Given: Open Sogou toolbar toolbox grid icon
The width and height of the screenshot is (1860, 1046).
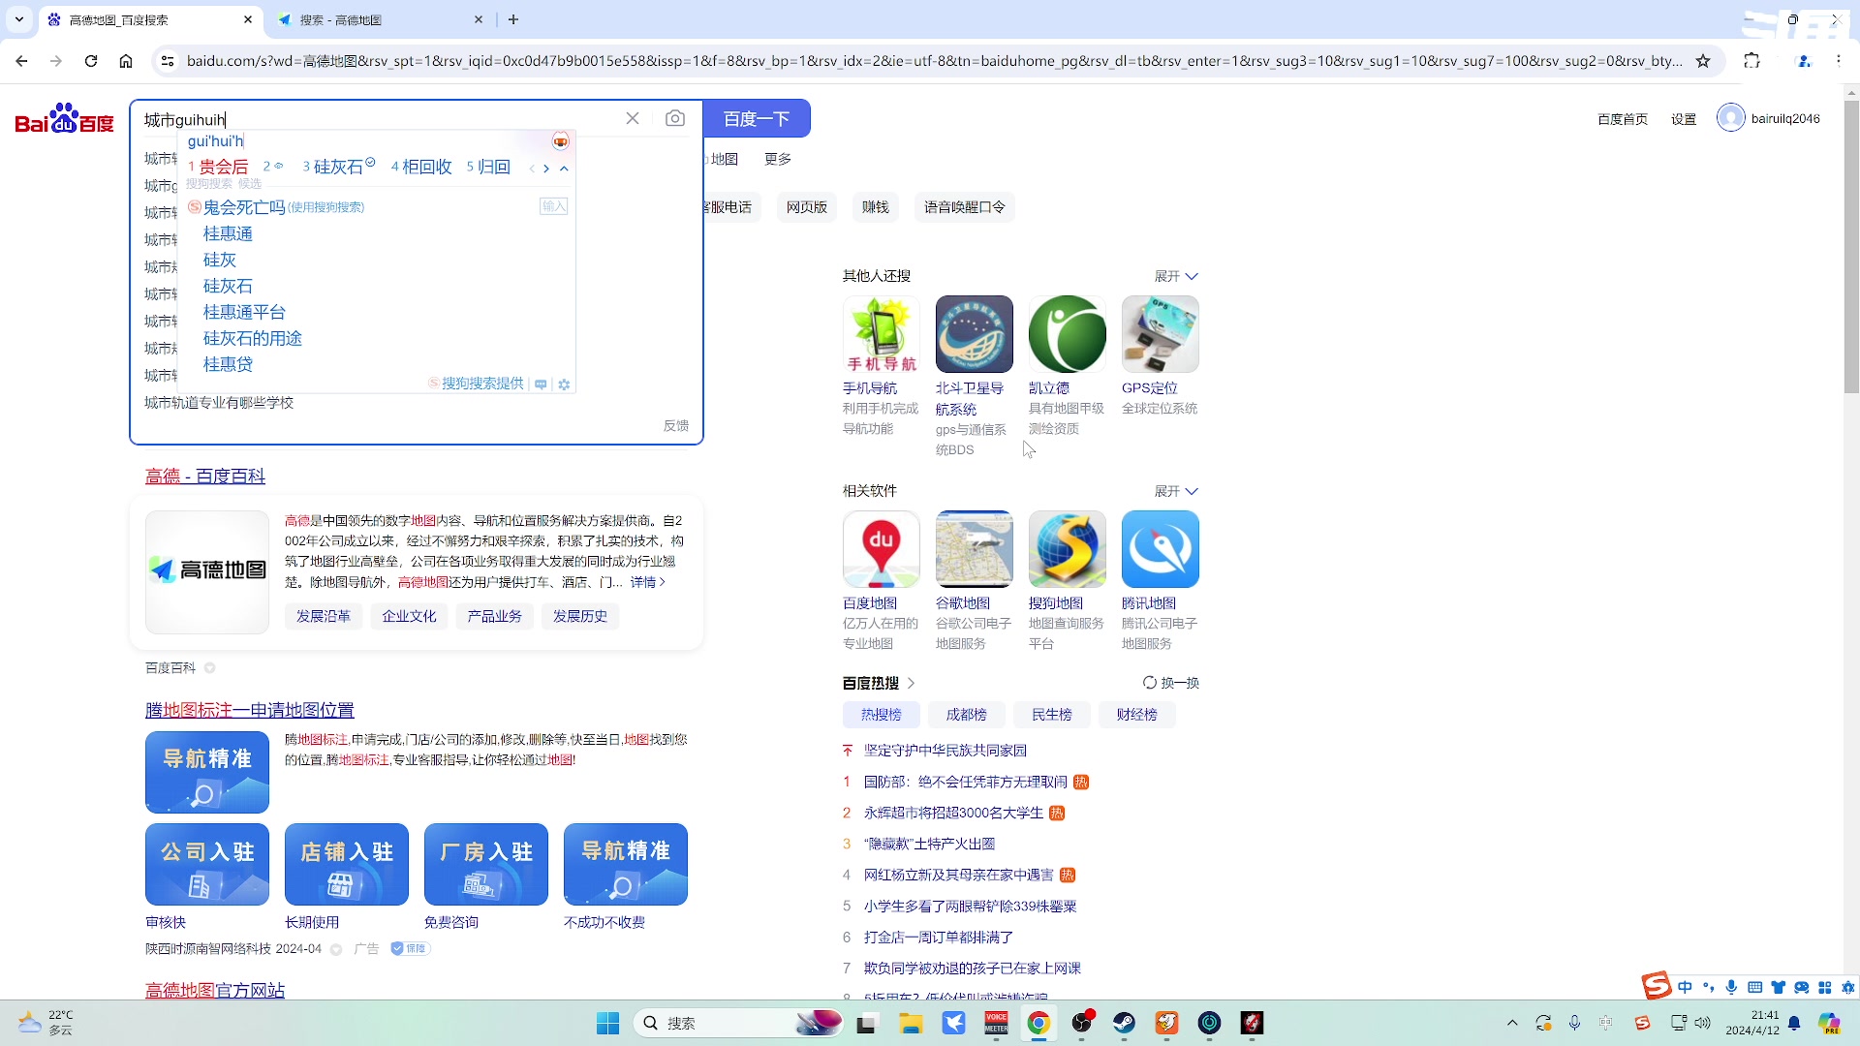Looking at the screenshot, I should [1825, 987].
